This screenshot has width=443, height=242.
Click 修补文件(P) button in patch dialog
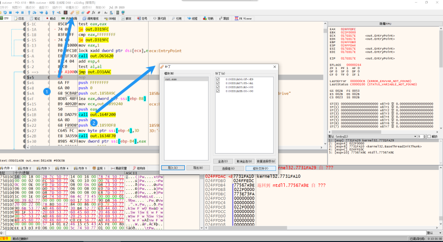coord(260,168)
